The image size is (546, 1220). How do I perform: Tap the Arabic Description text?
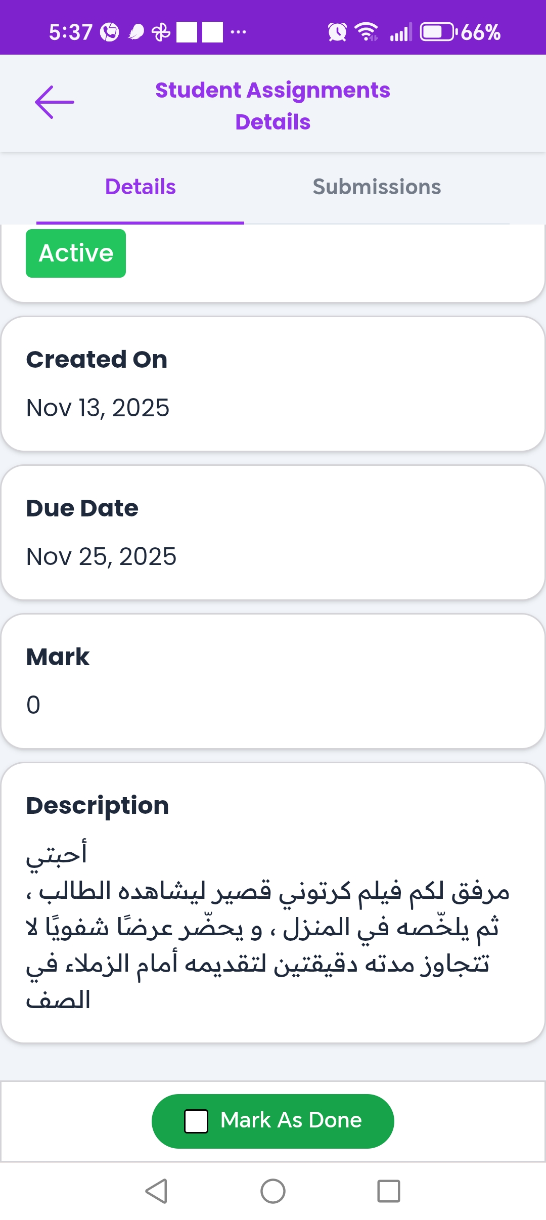click(268, 926)
